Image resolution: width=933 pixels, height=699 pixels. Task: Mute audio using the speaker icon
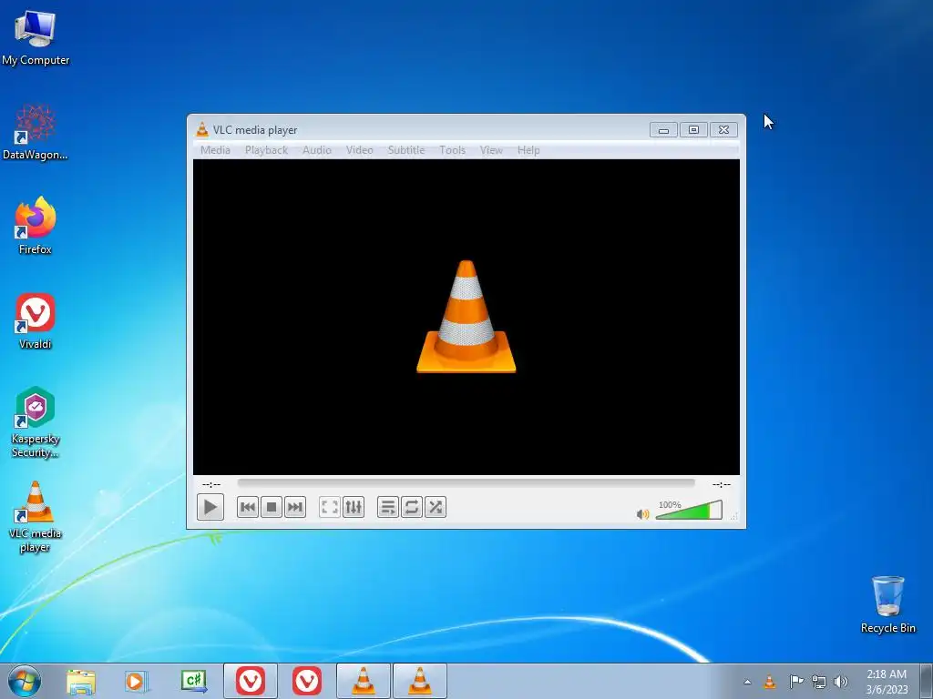pyautogui.click(x=642, y=513)
